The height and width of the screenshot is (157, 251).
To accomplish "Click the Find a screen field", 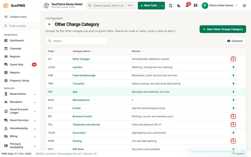I will 20,26.
